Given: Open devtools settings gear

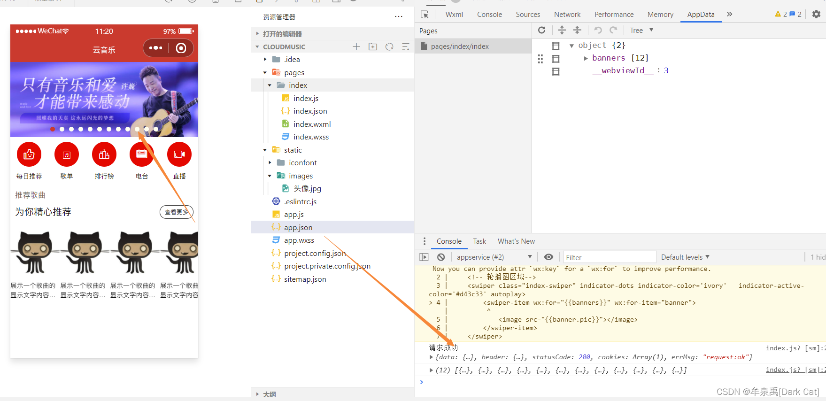Looking at the screenshot, I should pos(817,14).
